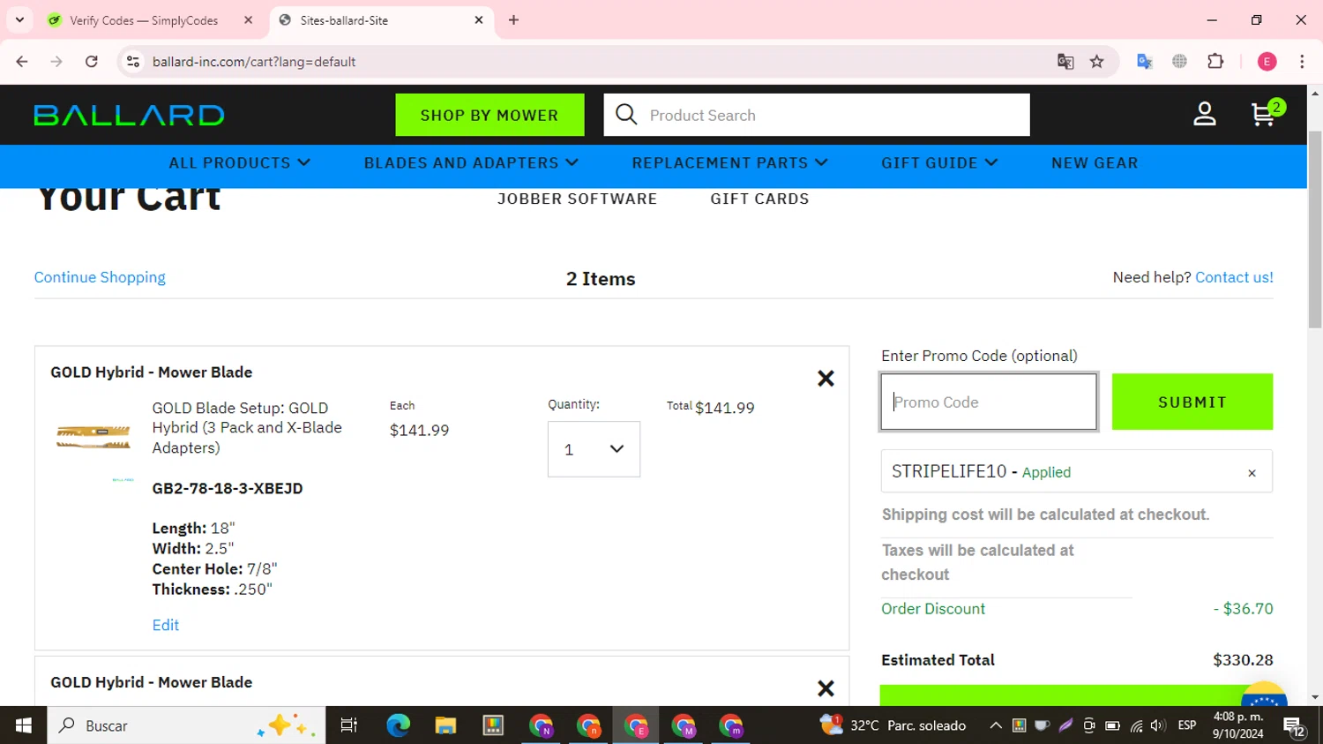Open the GOLD Blade Setup product name link

(x=247, y=428)
